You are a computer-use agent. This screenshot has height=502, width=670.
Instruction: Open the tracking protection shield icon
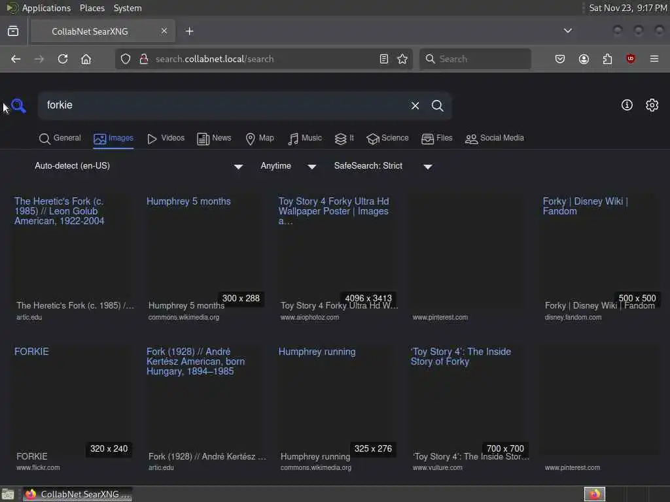click(x=125, y=59)
